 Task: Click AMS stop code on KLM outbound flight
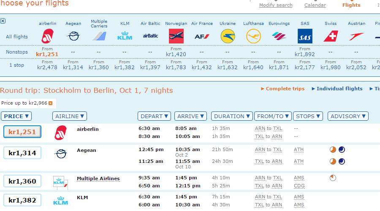(299, 197)
